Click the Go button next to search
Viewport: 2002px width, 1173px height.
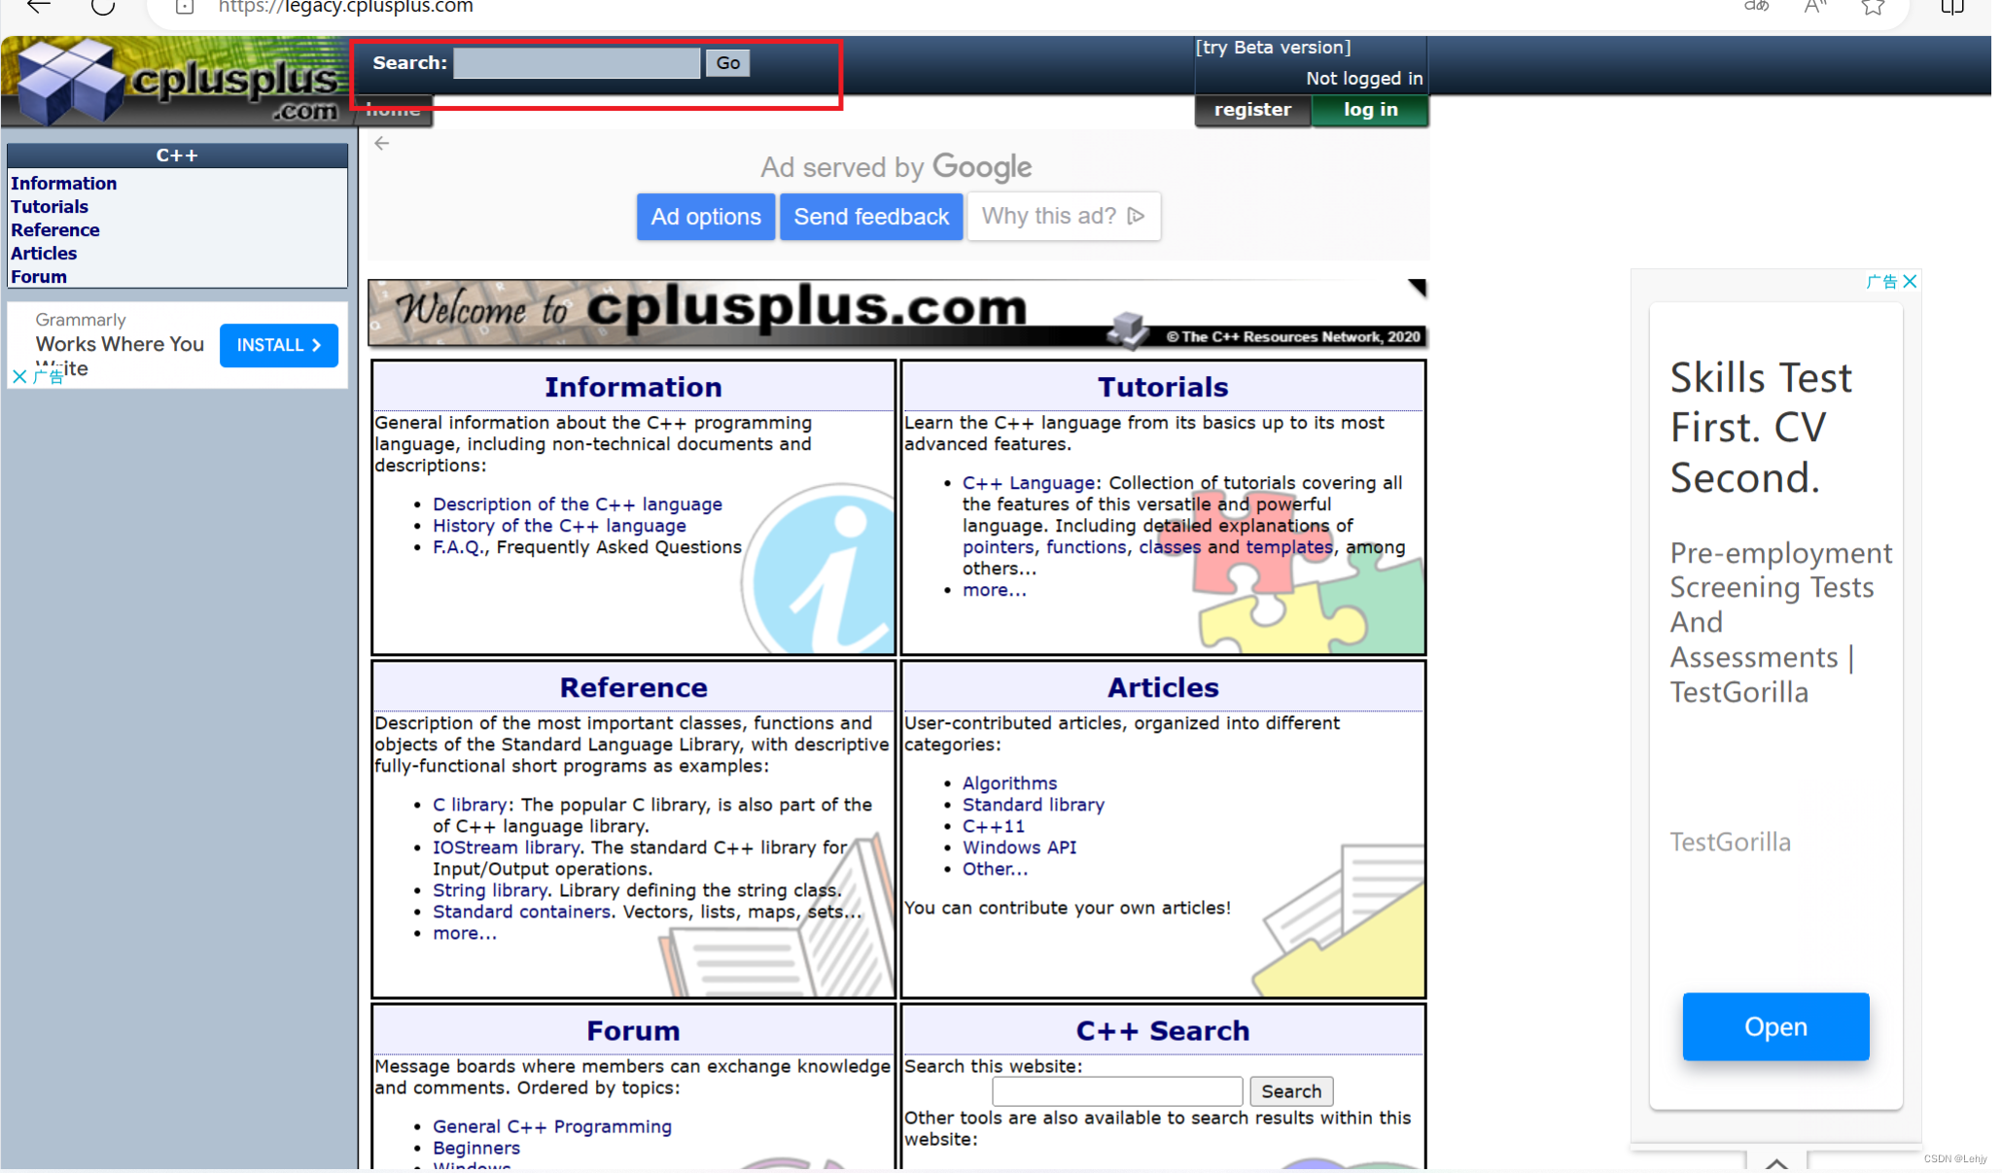(727, 63)
